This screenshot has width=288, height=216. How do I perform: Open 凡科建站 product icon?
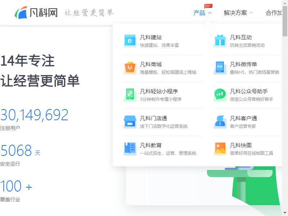click(x=130, y=41)
